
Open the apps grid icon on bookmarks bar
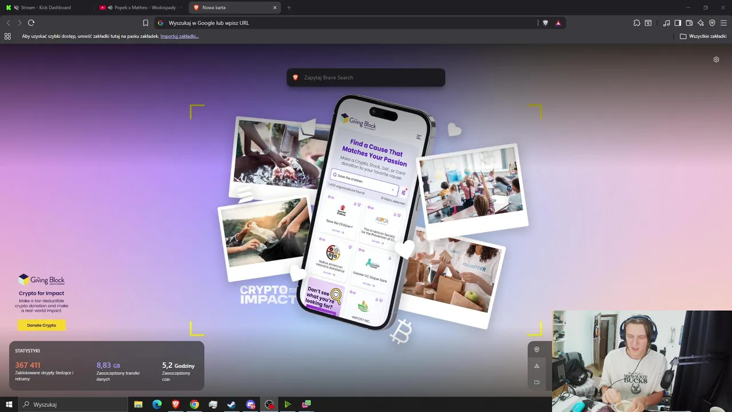[7, 36]
